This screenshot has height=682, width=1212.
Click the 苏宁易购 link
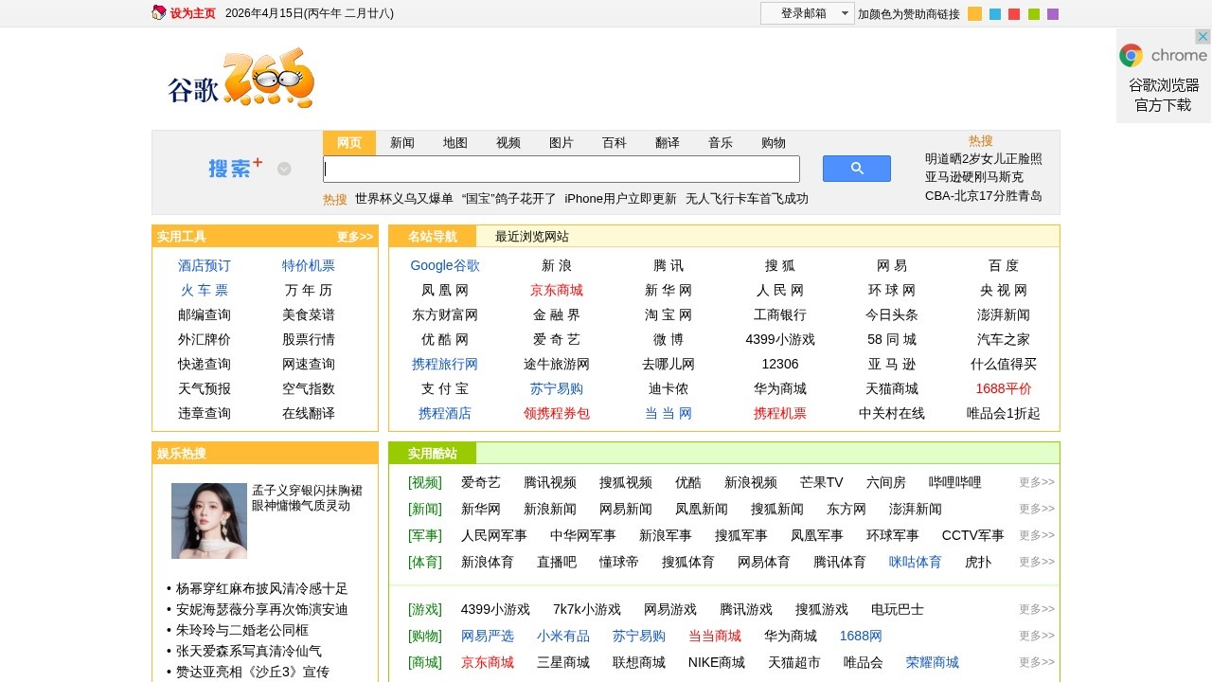558,388
